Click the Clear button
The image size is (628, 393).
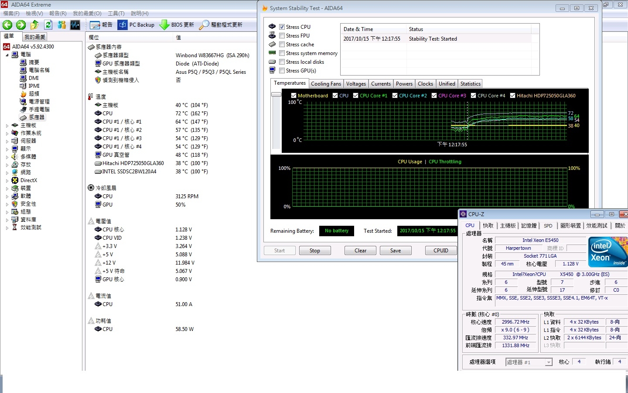(x=361, y=251)
